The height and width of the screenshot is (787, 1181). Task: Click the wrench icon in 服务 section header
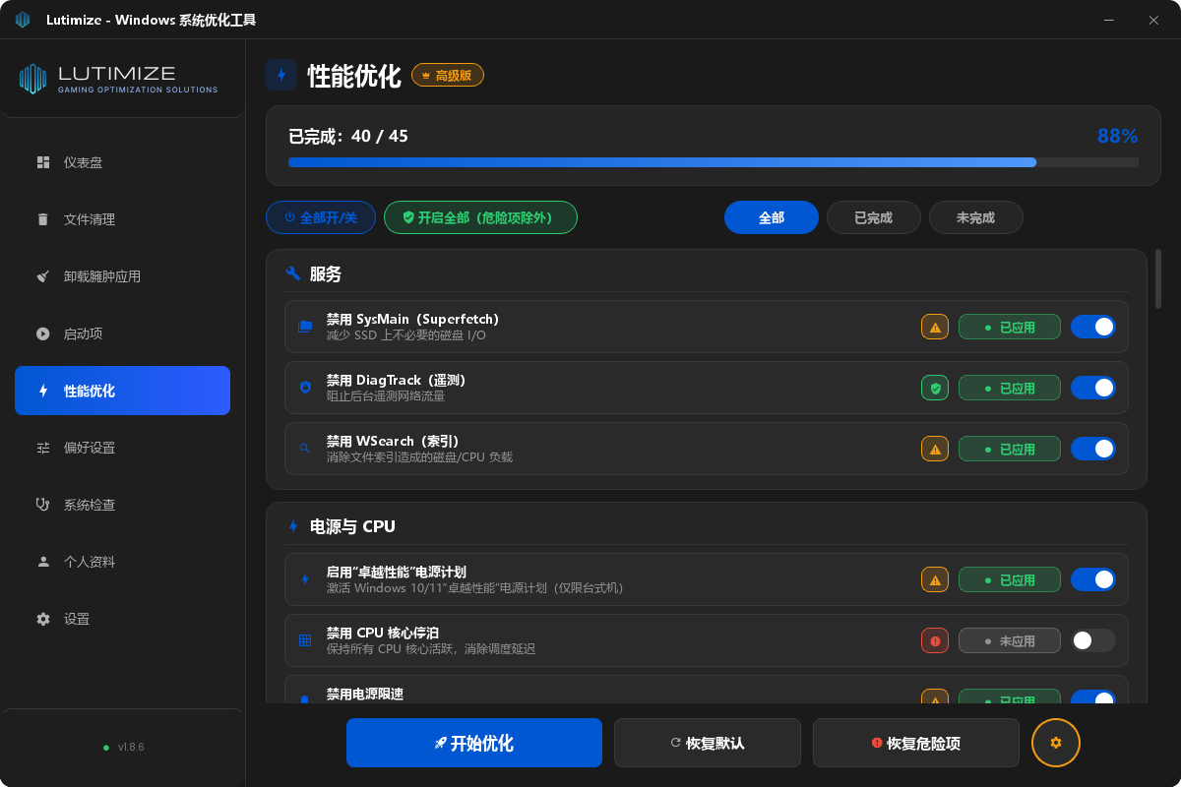(292, 273)
